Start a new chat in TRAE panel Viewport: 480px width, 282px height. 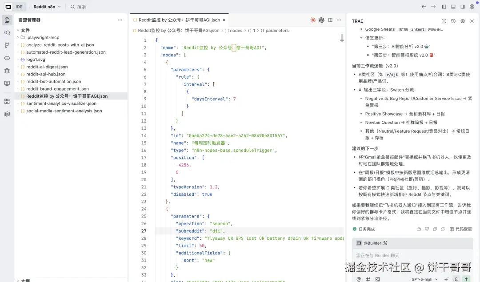coord(444,21)
